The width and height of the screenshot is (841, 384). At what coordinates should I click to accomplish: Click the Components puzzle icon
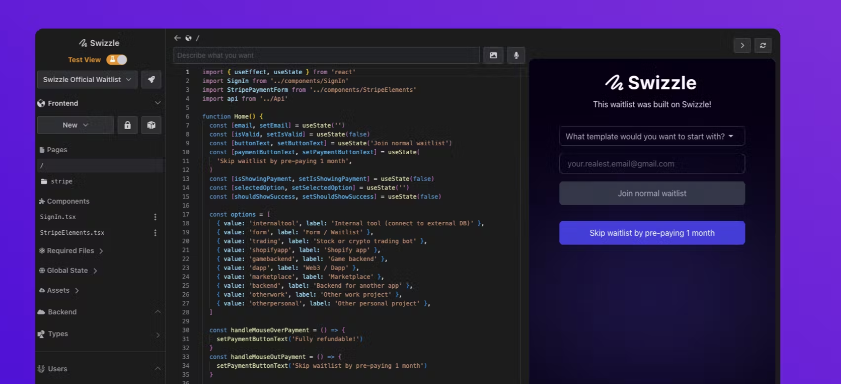(x=42, y=201)
